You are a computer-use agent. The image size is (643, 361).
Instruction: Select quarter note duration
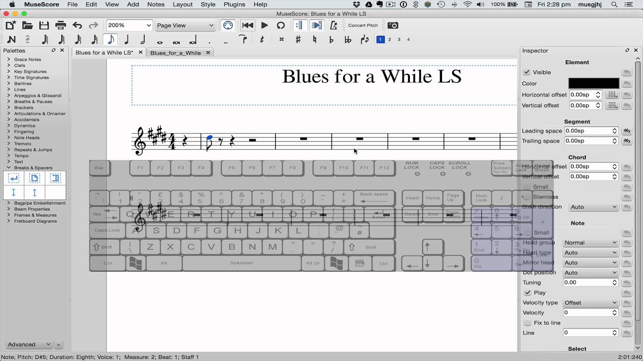point(127,40)
